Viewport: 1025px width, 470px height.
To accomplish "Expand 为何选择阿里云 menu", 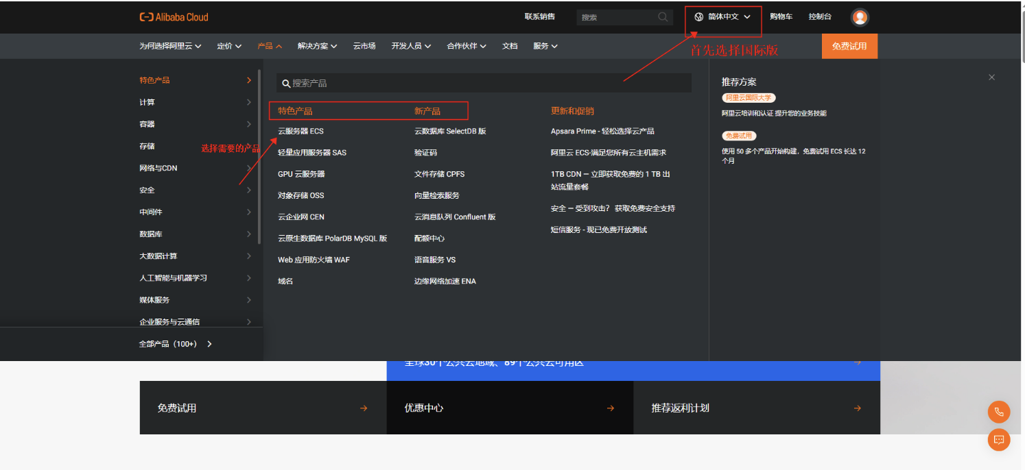I will (x=170, y=46).
